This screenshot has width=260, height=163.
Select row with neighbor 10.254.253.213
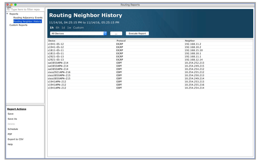pos(150,82)
